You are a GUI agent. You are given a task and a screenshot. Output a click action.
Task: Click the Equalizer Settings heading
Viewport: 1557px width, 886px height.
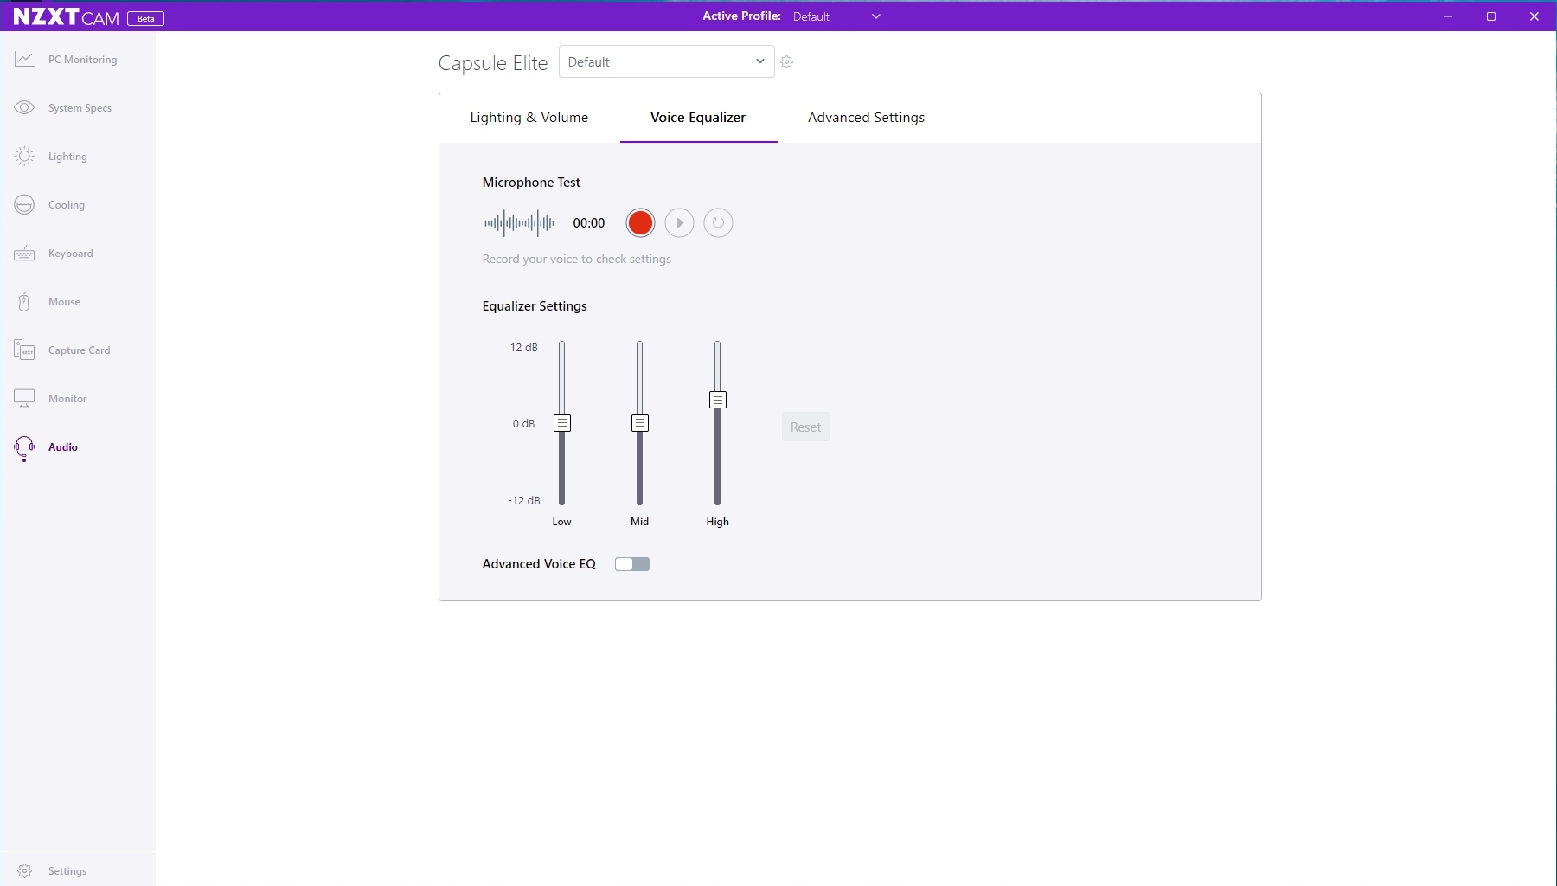point(535,306)
